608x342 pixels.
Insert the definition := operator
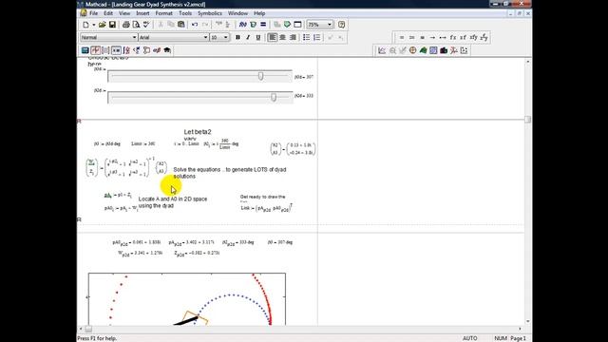point(411,38)
